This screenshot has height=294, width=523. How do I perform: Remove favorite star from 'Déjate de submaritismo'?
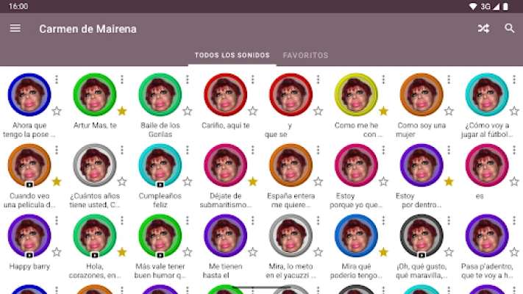(x=253, y=182)
